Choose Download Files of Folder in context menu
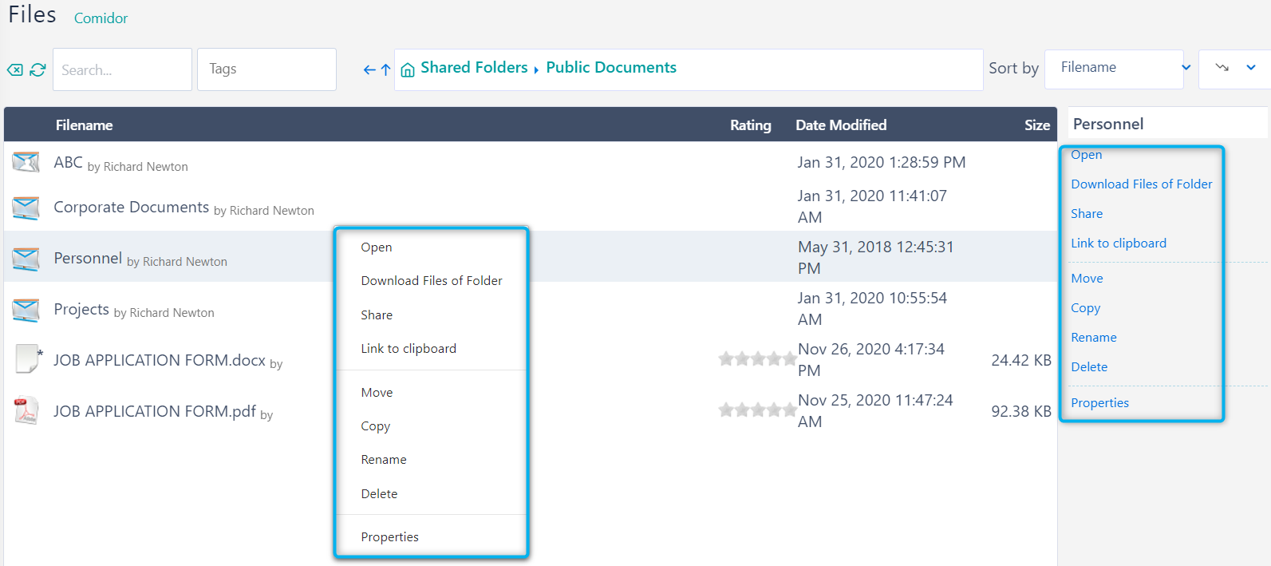 pyautogui.click(x=432, y=281)
